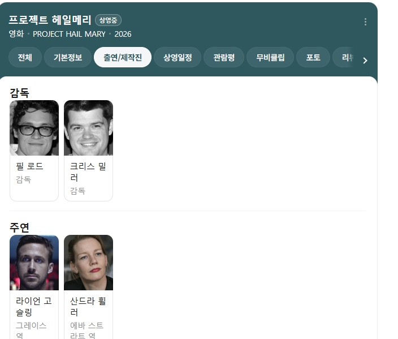Image resolution: width=398 pixels, height=339 pixels.
Task: Click the 라이언 고슬링 cast photo
Action: [x=34, y=263]
